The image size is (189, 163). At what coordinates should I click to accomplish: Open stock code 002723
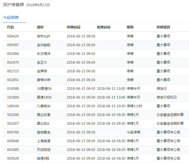point(13,71)
